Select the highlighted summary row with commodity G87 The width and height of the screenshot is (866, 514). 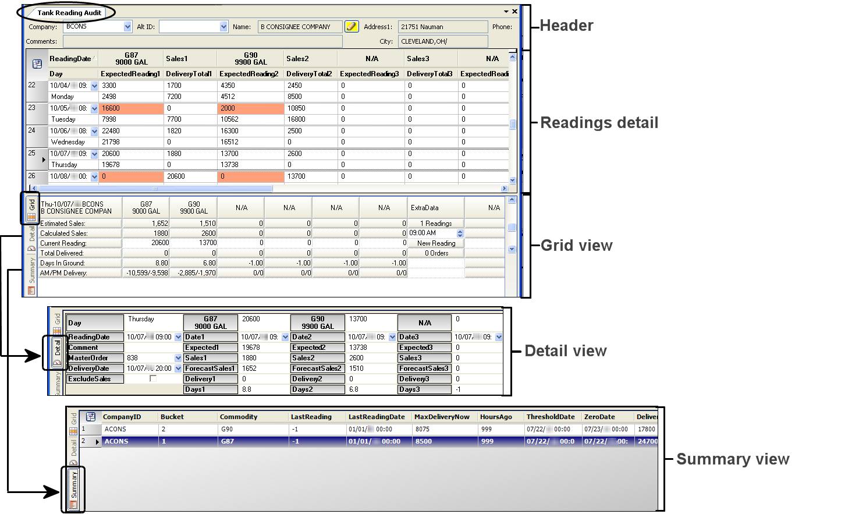click(x=368, y=441)
